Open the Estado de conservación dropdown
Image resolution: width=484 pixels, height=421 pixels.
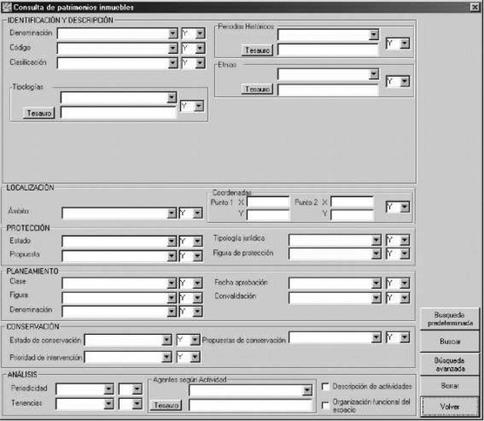click(166, 340)
